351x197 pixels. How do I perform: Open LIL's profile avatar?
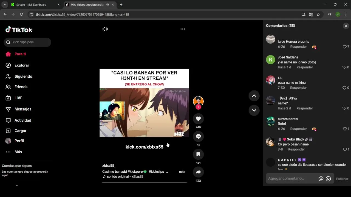coord(270,80)
